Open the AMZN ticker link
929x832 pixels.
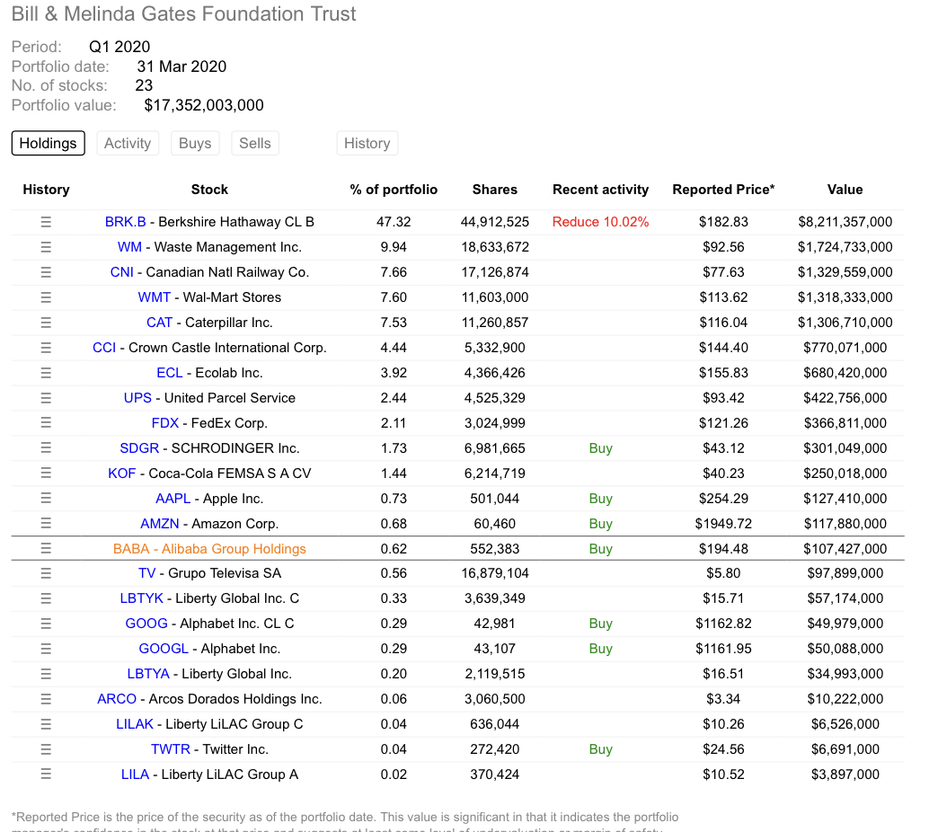point(159,524)
